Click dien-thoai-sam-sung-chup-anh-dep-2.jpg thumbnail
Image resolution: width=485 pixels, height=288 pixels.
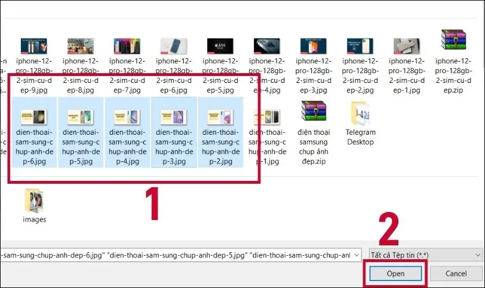coord(220,118)
